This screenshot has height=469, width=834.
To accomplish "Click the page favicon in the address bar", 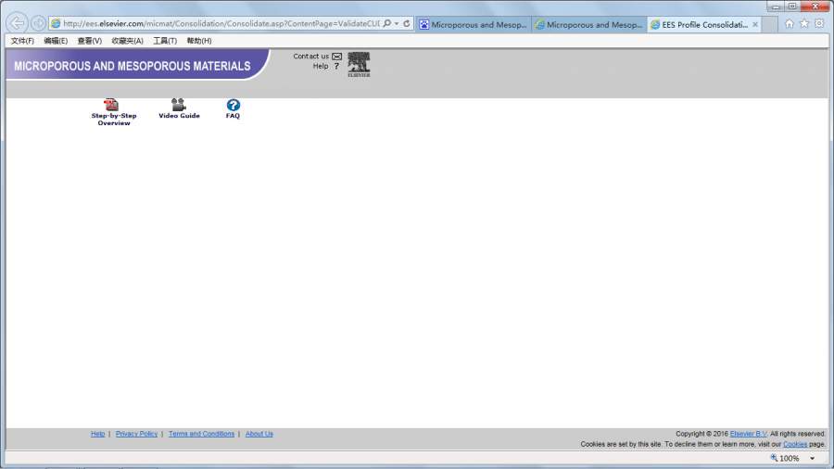I will pyautogui.click(x=56, y=23).
